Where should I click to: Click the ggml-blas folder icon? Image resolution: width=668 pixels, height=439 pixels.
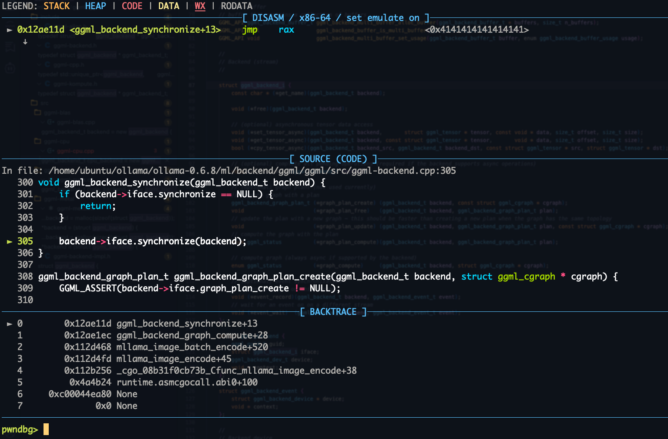tap(37, 112)
